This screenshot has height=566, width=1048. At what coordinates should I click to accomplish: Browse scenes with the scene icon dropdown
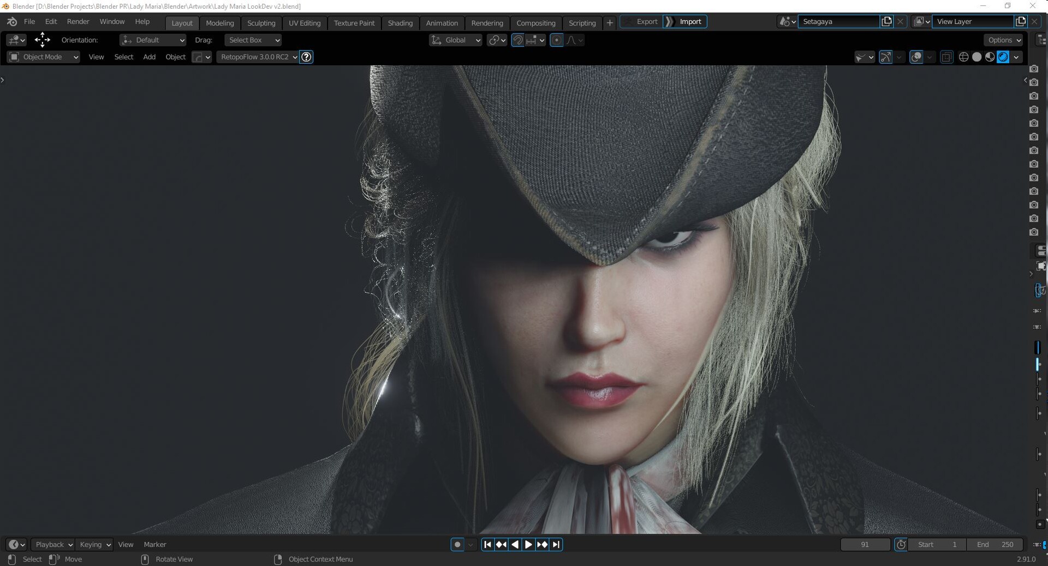coord(787,22)
